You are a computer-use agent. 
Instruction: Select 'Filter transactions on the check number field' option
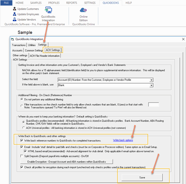[x=22, y=106]
